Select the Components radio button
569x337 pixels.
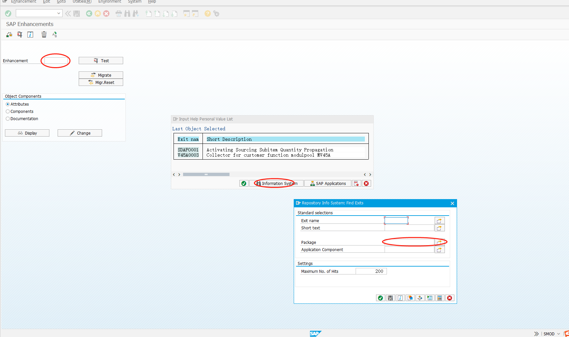tap(8, 112)
